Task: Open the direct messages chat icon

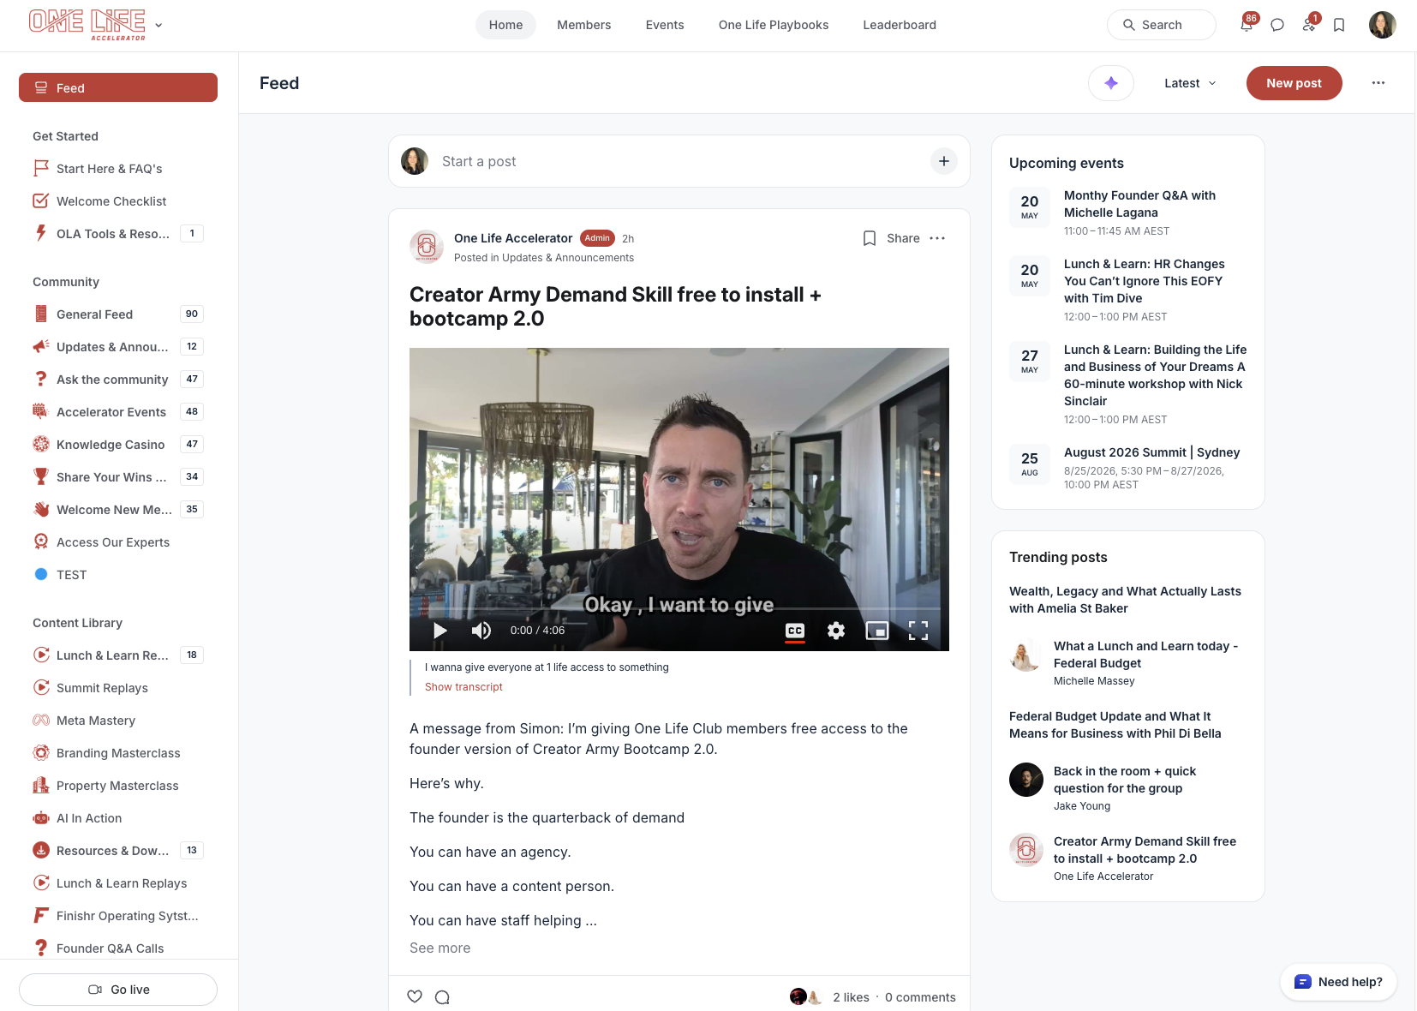Action: pos(1277,25)
